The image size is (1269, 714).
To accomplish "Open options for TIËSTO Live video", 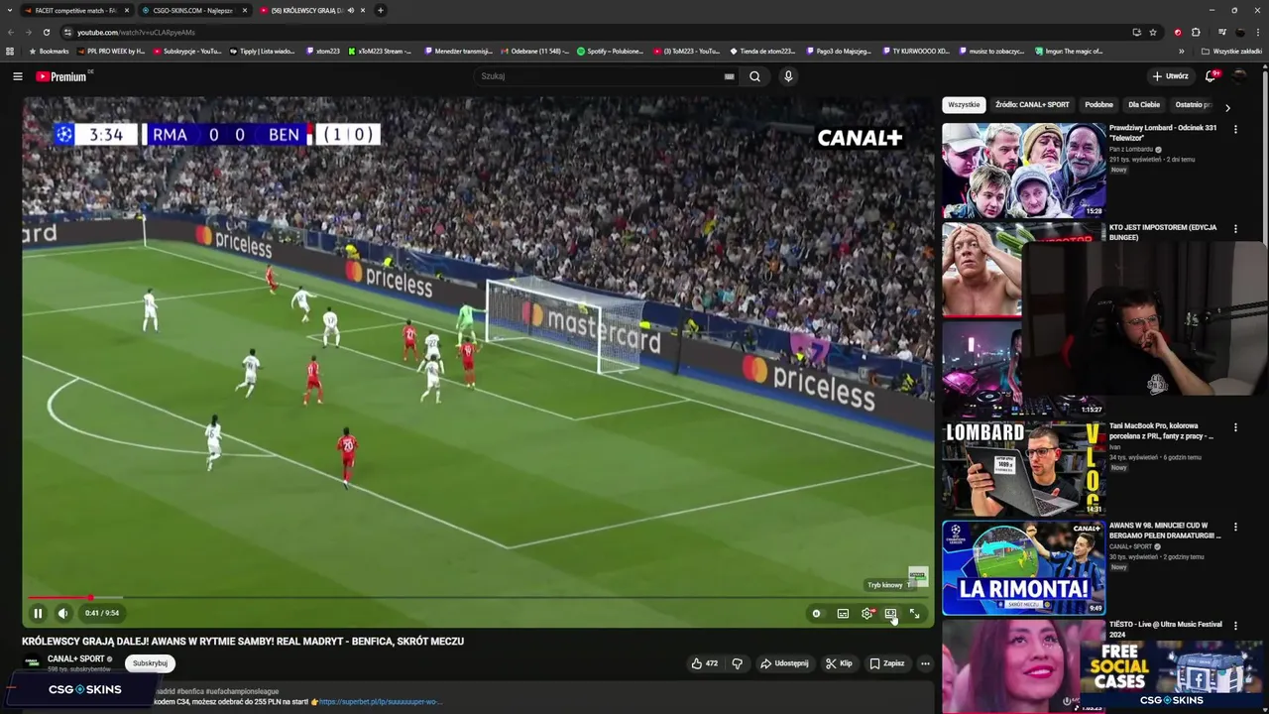I will click(1235, 626).
